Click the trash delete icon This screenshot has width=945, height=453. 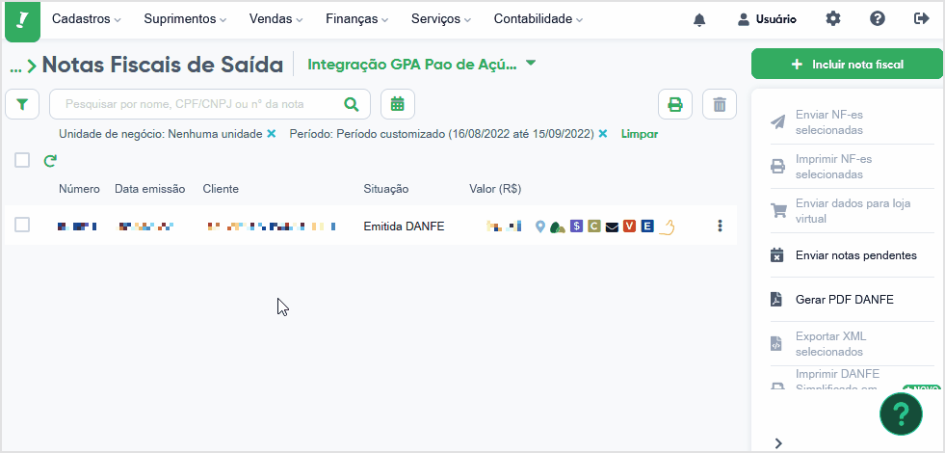click(720, 105)
